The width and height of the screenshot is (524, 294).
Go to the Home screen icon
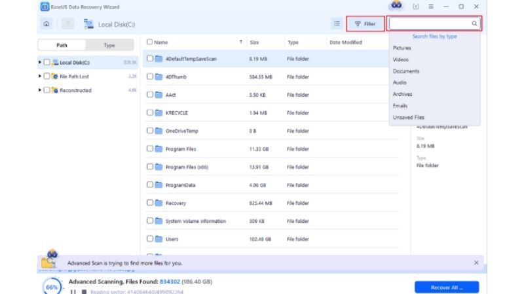46,24
